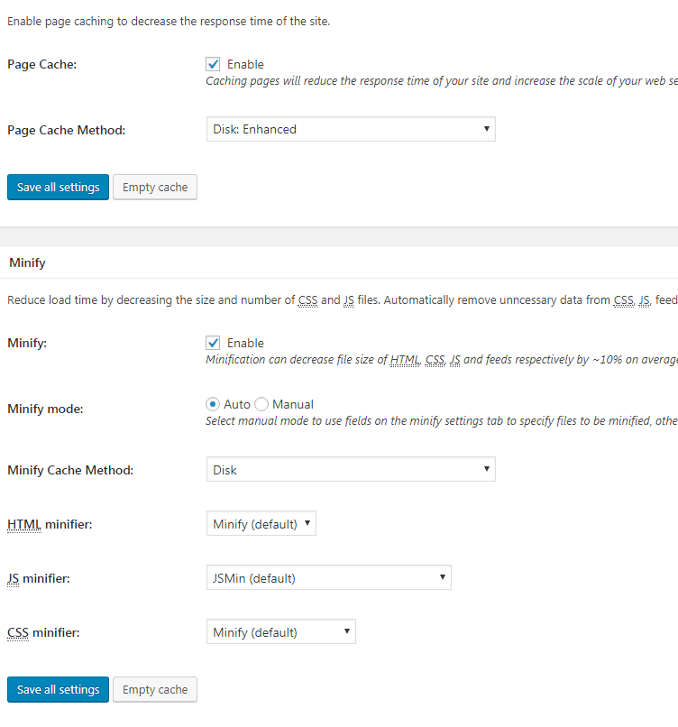
Task: Open the CSS minifier dropdown
Action: (x=280, y=631)
